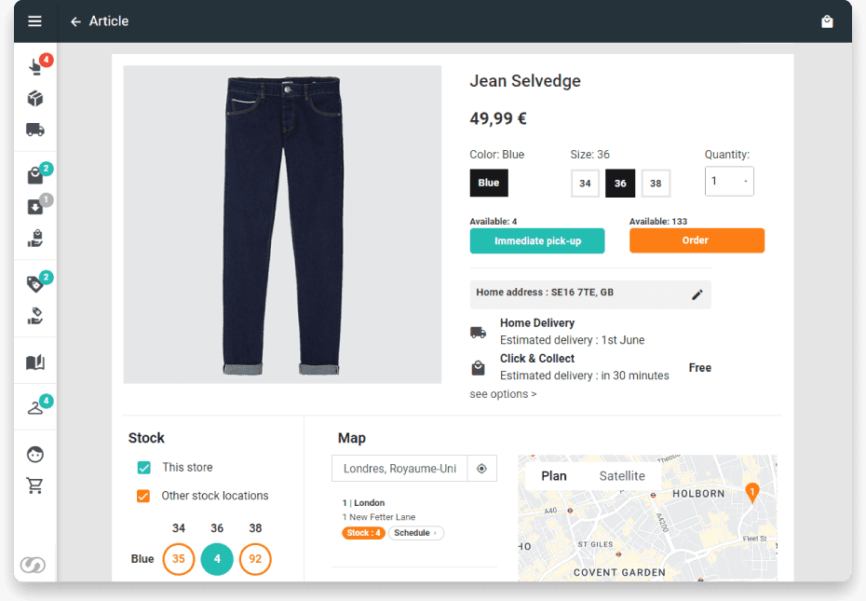The width and height of the screenshot is (866, 601).
Task: Click stock circle 92 for size 38
Action: pos(255,559)
